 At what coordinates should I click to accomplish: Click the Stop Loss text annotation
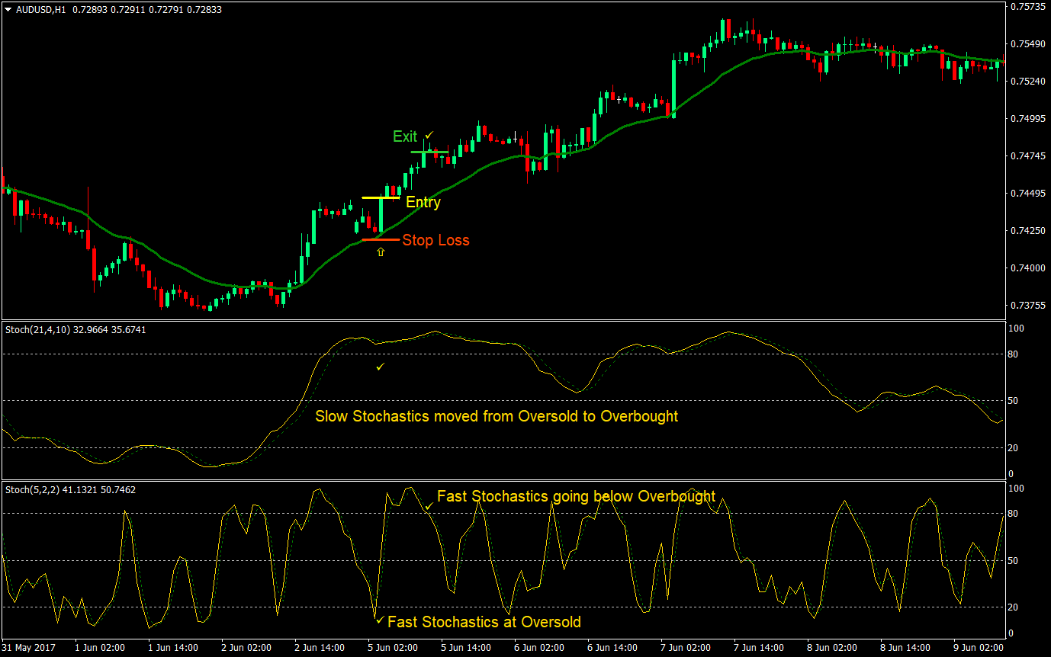[436, 240]
